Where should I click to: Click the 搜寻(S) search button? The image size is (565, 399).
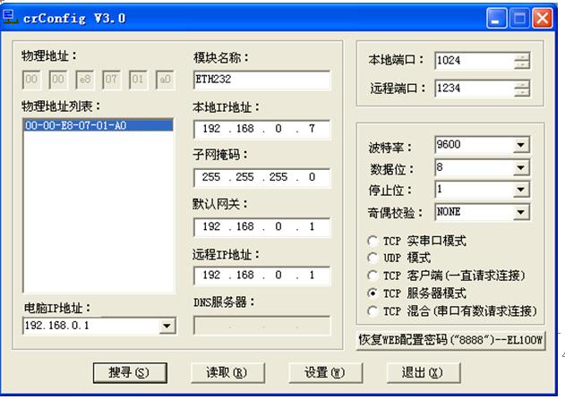pyautogui.click(x=129, y=372)
